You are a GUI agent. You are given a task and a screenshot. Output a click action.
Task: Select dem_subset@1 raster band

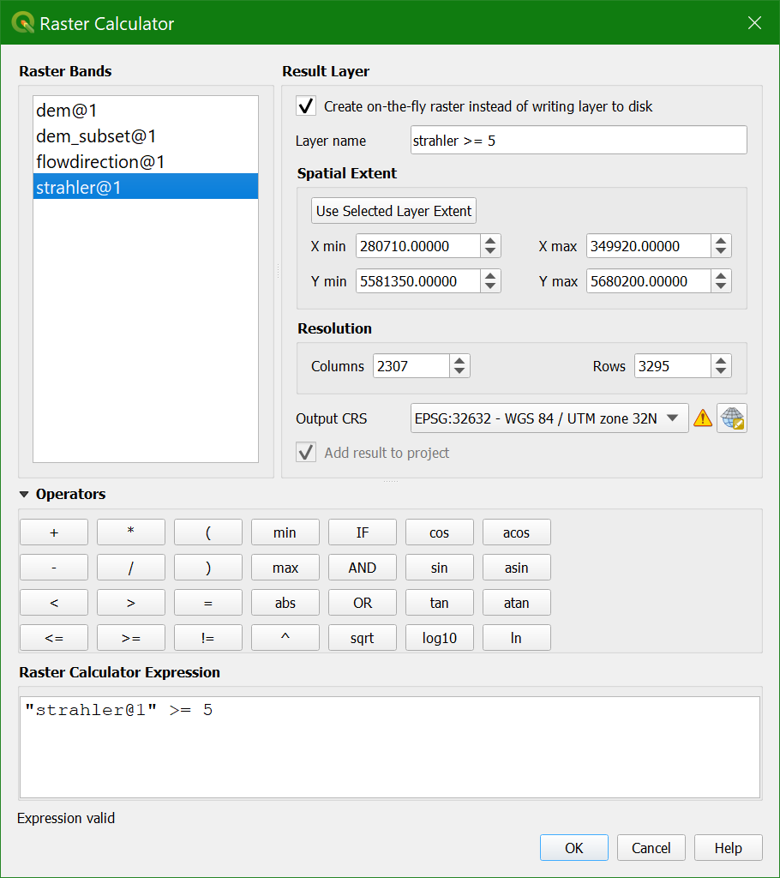(146, 136)
